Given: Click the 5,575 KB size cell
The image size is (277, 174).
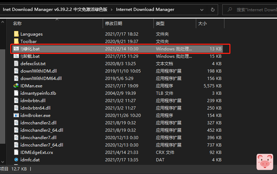Looking at the screenshot, I should (x=212, y=86).
